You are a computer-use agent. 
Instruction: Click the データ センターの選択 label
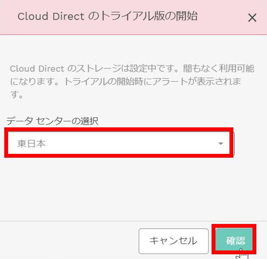tap(52, 121)
